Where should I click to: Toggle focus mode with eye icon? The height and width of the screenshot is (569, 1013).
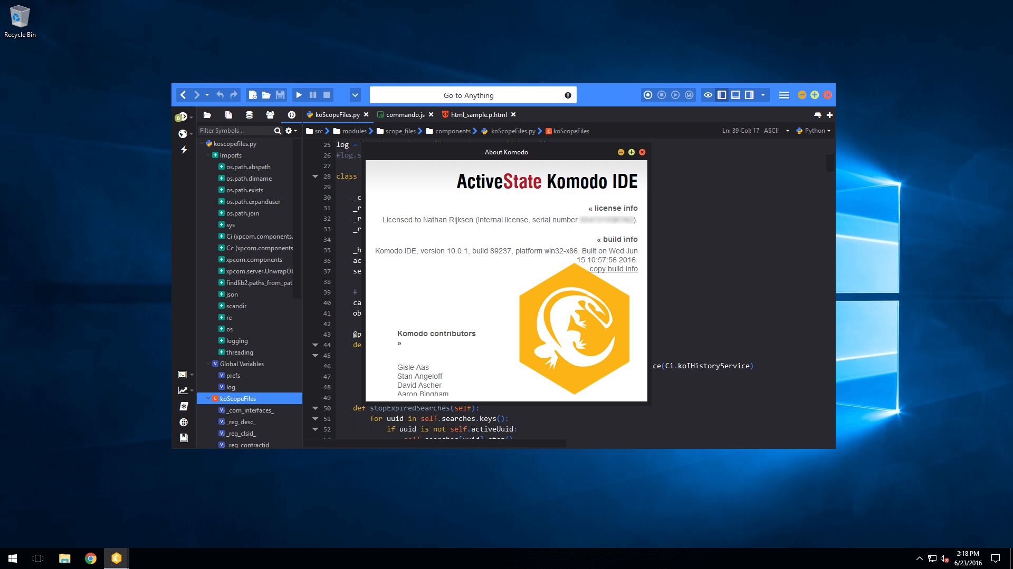[x=708, y=95]
